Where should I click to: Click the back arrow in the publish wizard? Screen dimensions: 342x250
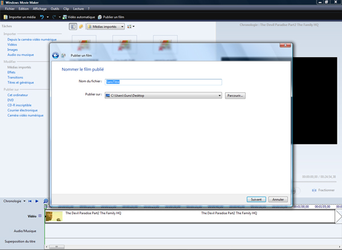[55, 56]
